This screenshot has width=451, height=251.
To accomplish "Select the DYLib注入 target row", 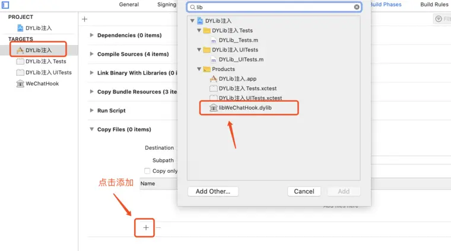I will [x=39, y=50].
